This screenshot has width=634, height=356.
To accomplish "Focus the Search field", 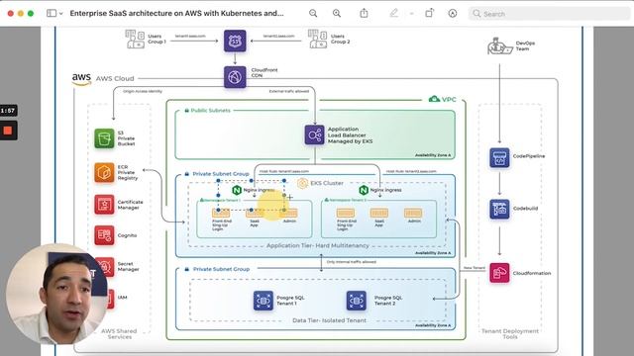I will [549, 13].
